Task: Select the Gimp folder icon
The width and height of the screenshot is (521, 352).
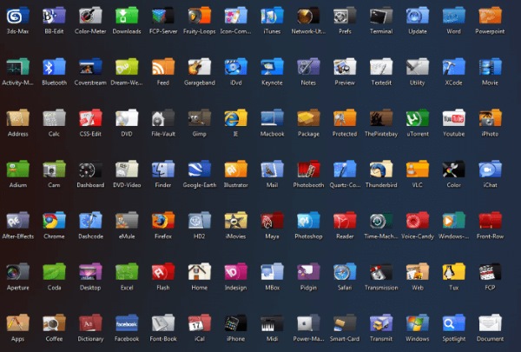Action: pyautogui.click(x=200, y=118)
